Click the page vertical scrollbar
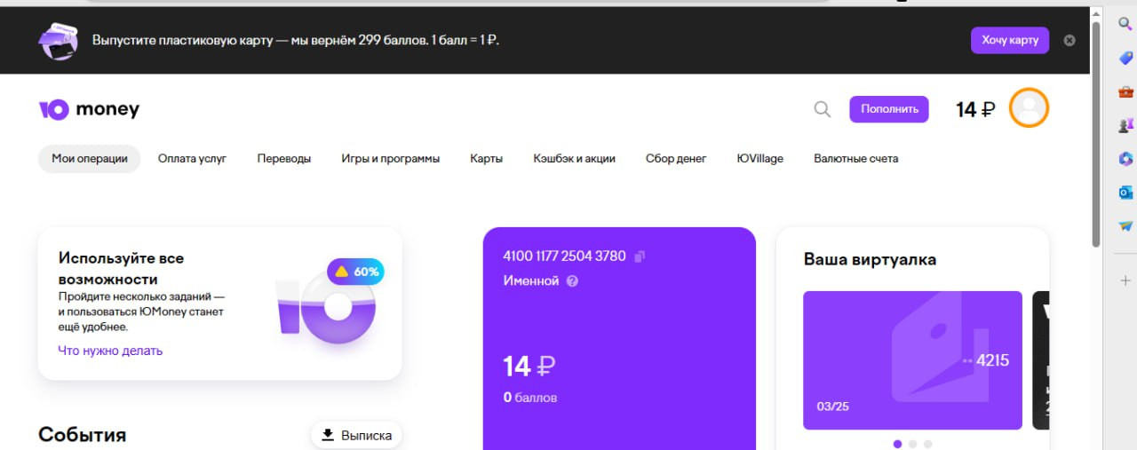 1096,133
